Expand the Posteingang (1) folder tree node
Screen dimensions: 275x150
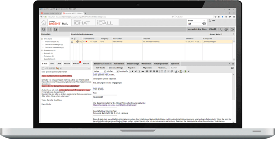pyautogui.click(x=42, y=50)
